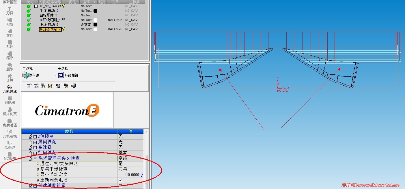Click the 参数 table header
The height and width of the screenshot is (189, 405).
pos(69,131)
